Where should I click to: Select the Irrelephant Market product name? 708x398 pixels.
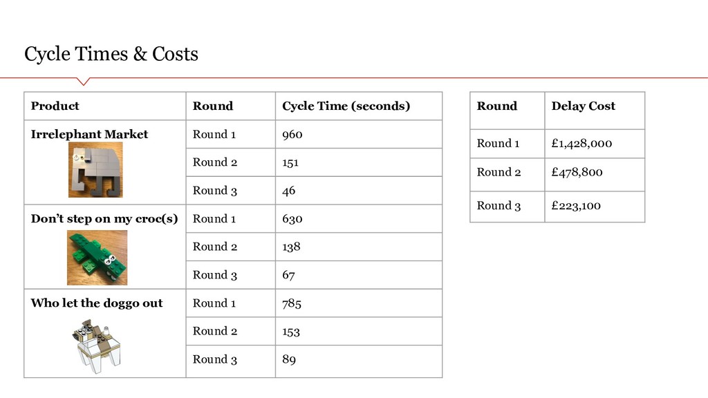pyautogui.click(x=89, y=135)
